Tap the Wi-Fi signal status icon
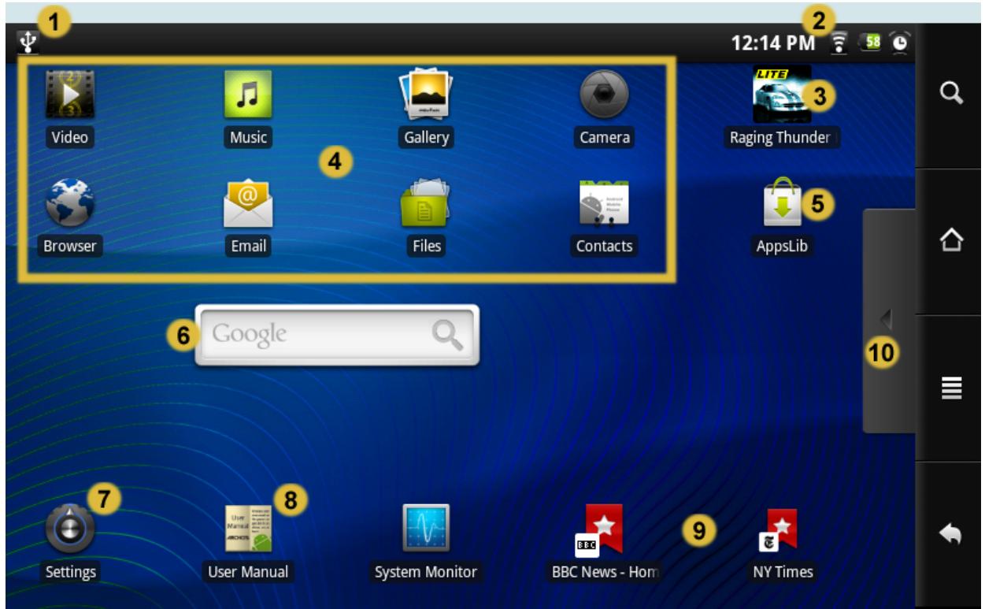Image resolution: width=985 pixels, height=609 pixels. pos(841,42)
